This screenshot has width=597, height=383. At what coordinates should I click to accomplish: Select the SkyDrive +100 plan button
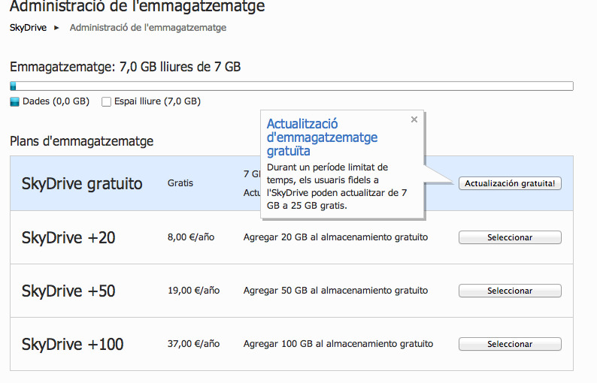(x=510, y=344)
